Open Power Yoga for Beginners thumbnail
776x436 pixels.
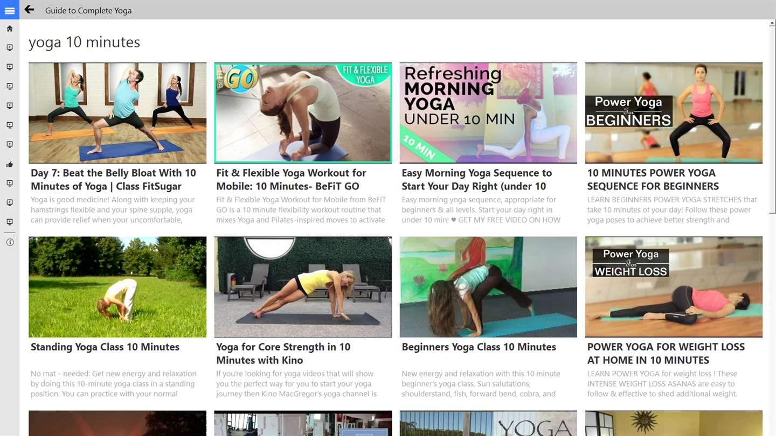pyautogui.click(x=674, y=113)
